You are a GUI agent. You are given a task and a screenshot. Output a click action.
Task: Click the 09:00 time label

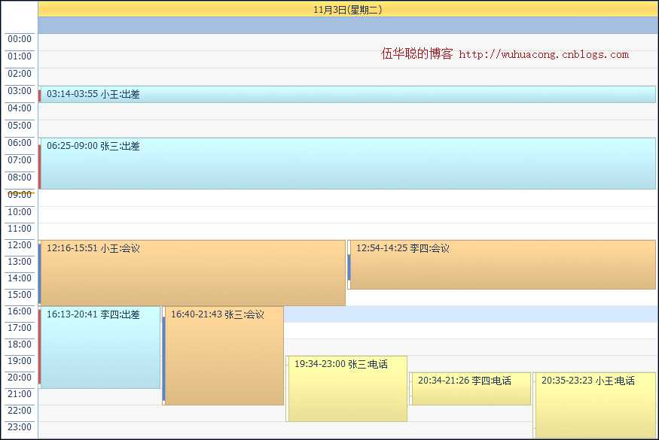point(20,195)
